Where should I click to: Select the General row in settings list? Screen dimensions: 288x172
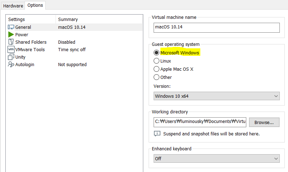75,27
